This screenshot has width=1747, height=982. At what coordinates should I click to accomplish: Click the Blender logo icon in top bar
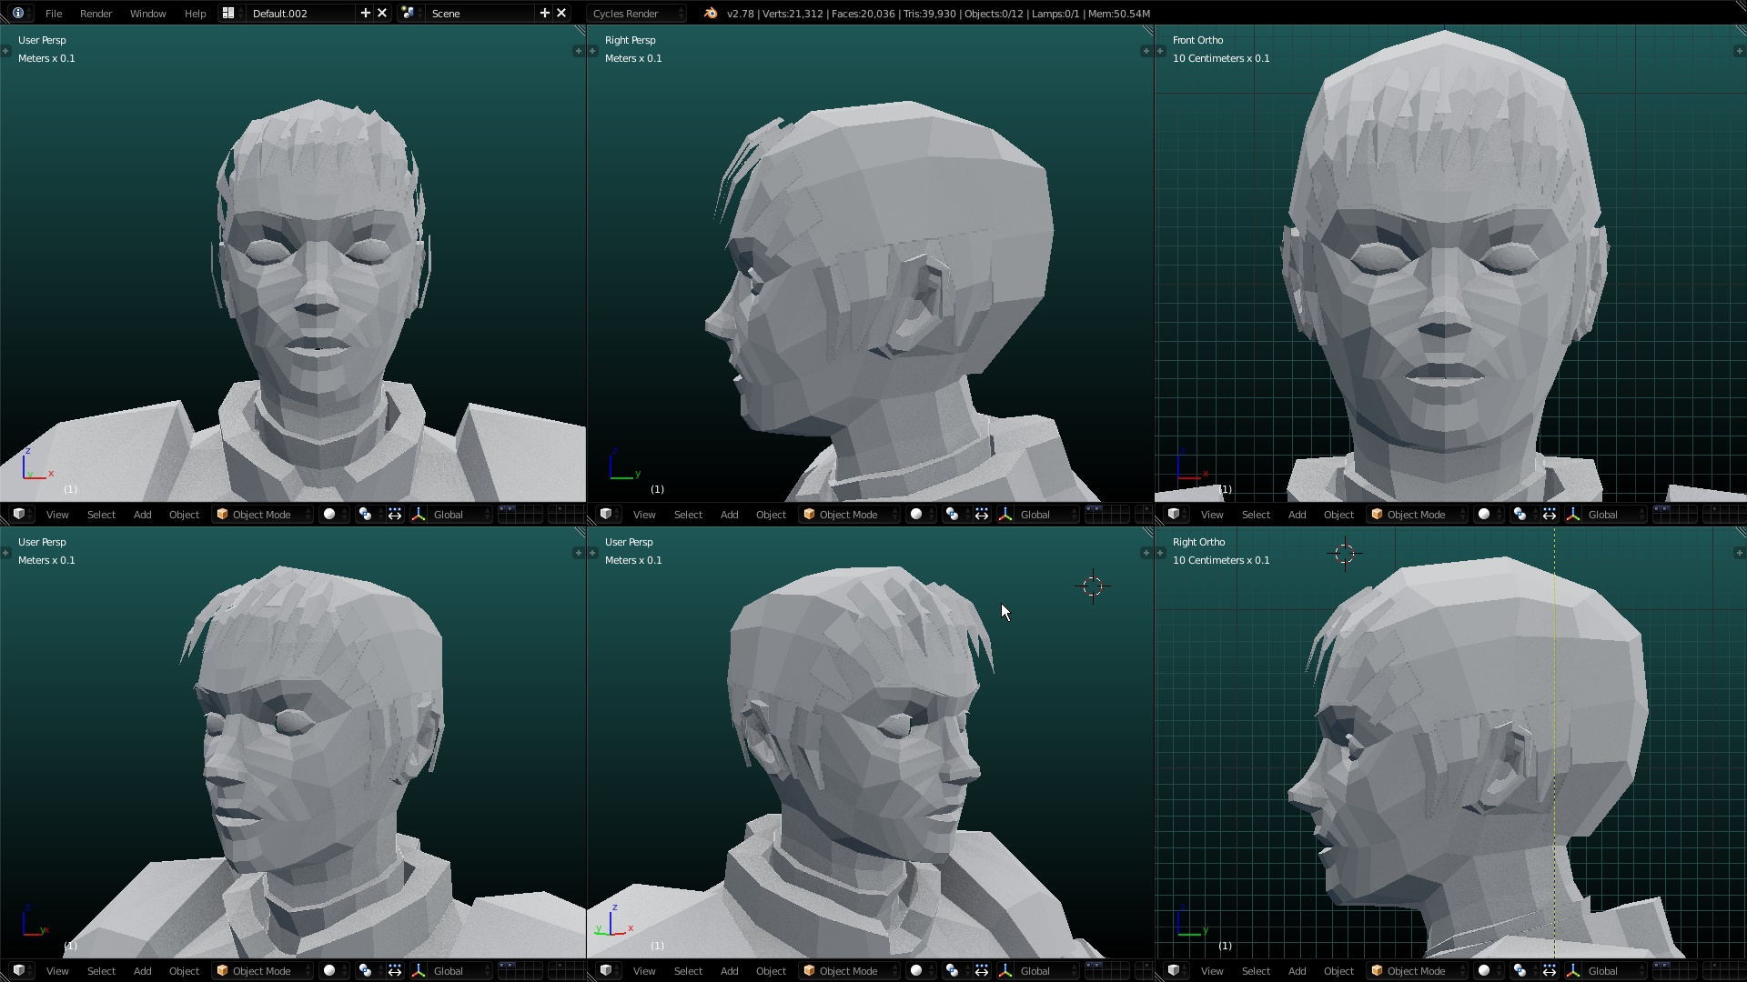[711, 14]
